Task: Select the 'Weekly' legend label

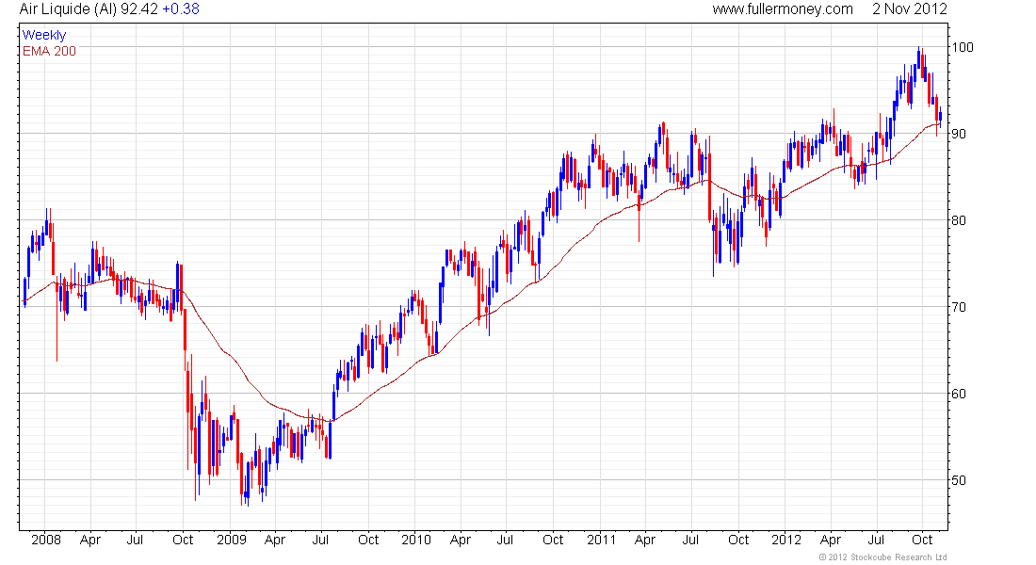Action: pos(44,35)
